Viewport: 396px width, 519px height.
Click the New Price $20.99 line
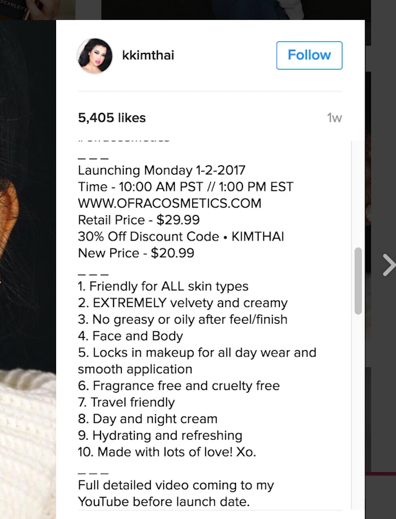click(x=136, y=253)
